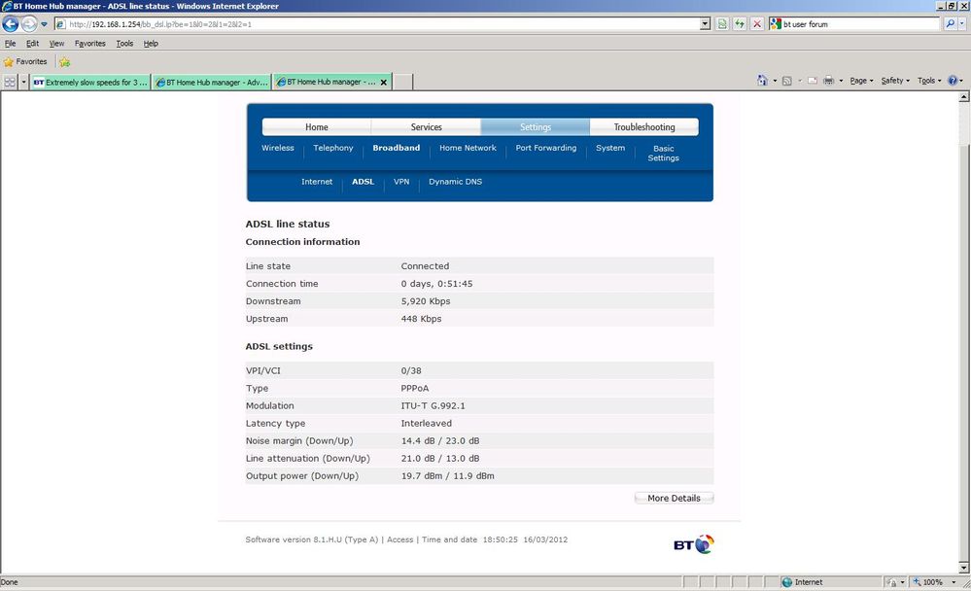Viewport: 971px width, 591px height.
Task: Click the Add to Favorites Bar icon
Action: click(x=64, y=62)
